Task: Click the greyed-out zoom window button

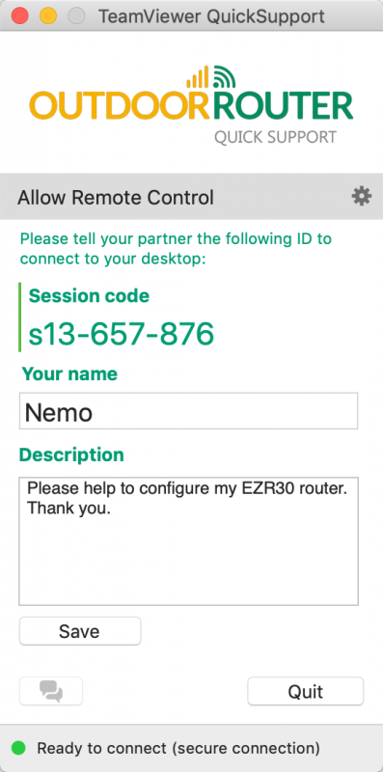Action: point(76,15)
